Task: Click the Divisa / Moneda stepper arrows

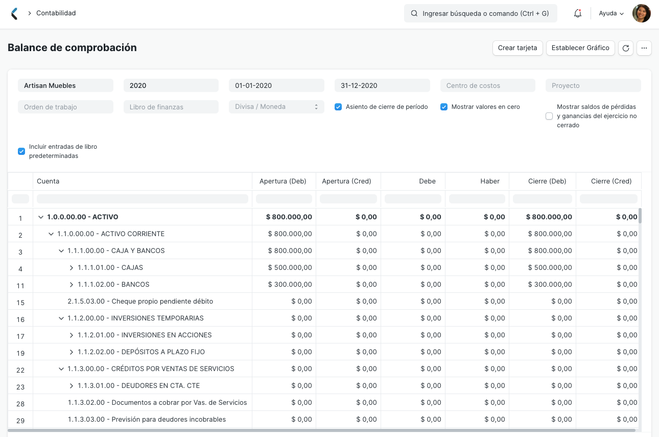Action: click(x=317, y=107)
